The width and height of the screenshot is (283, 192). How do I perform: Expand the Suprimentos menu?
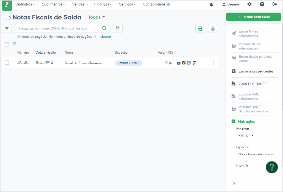54,4
